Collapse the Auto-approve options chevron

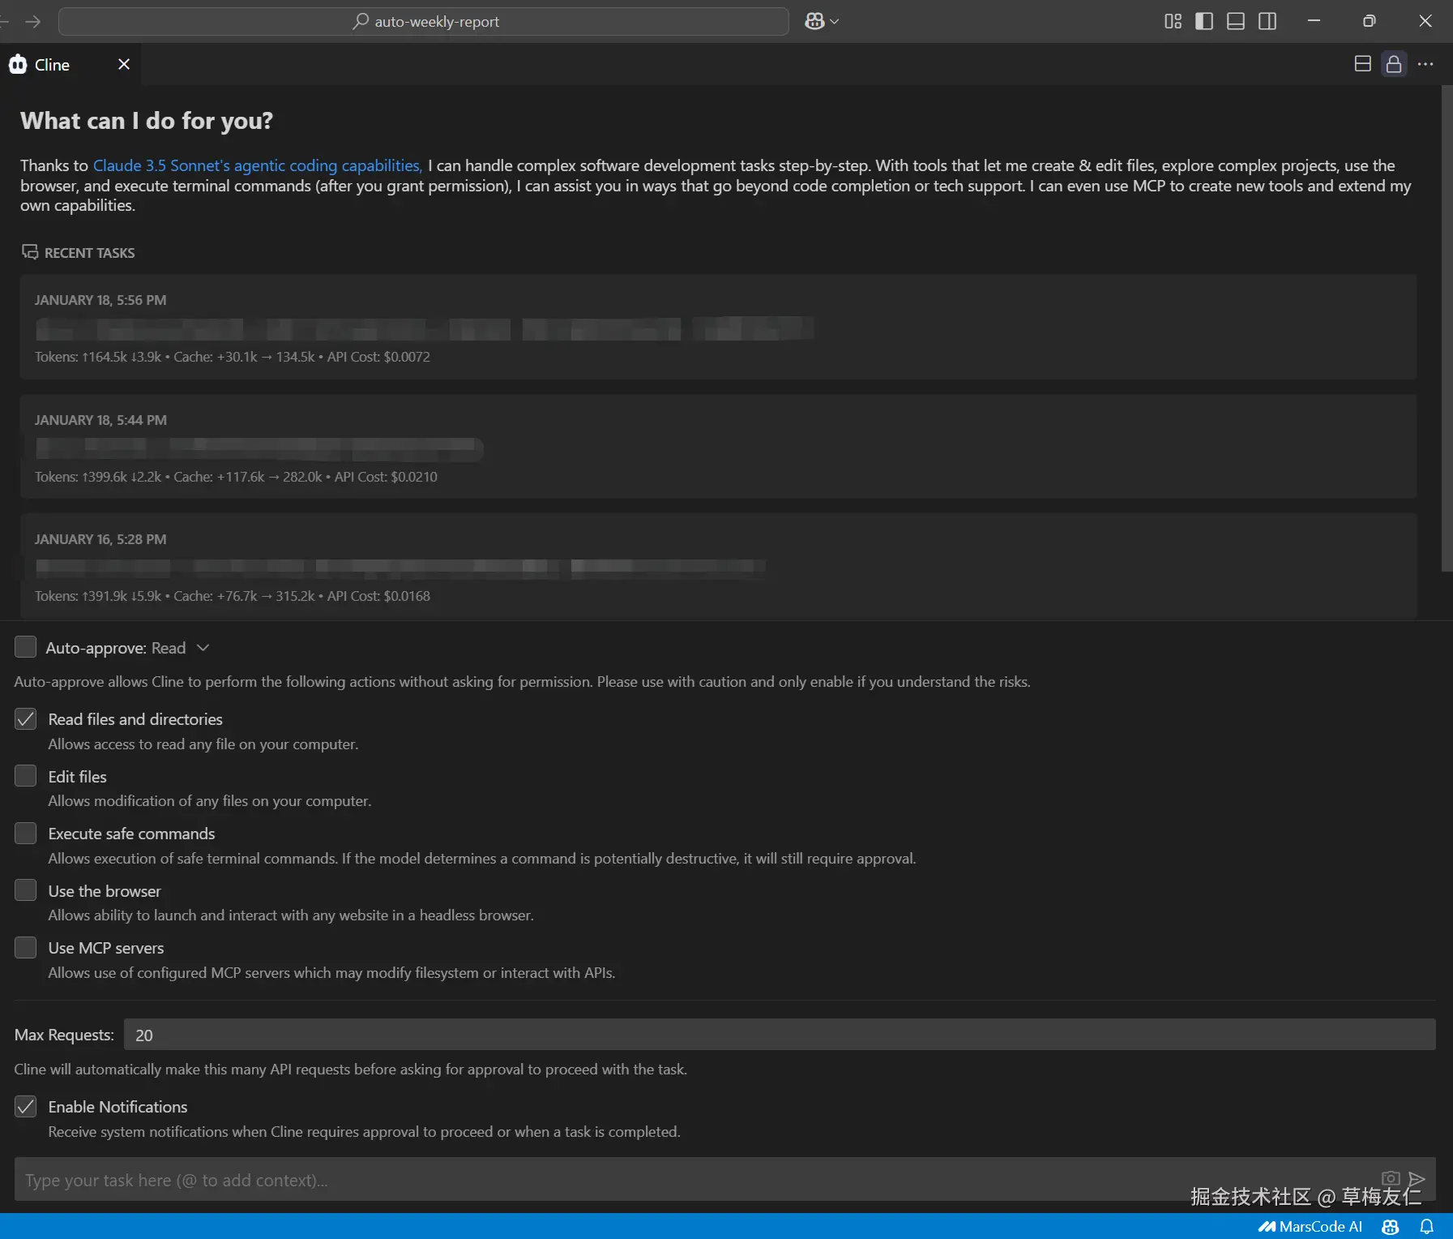pyautogui.click(x=203, y=648)
